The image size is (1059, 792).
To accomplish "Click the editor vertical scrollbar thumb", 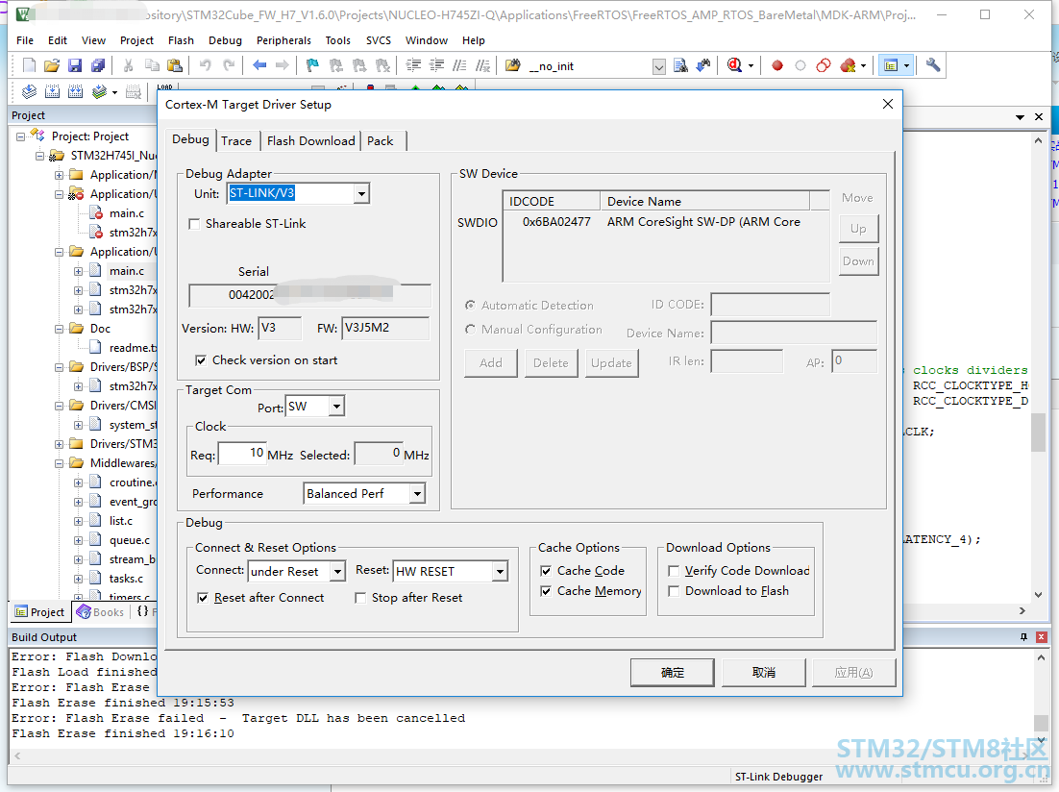I will [1038, 433].
